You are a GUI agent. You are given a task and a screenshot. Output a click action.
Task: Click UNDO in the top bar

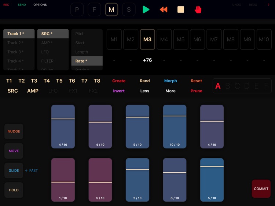click(x=236, y=5)
